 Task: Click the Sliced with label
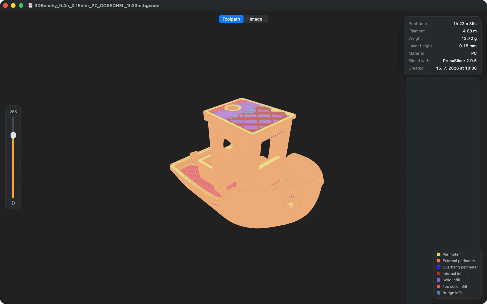[419, 61]
